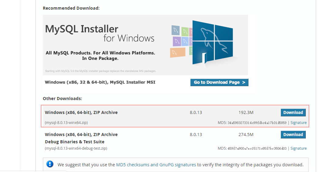Click the 192.3M file size value
Screen dimensions: 327x172
(246, 112)
